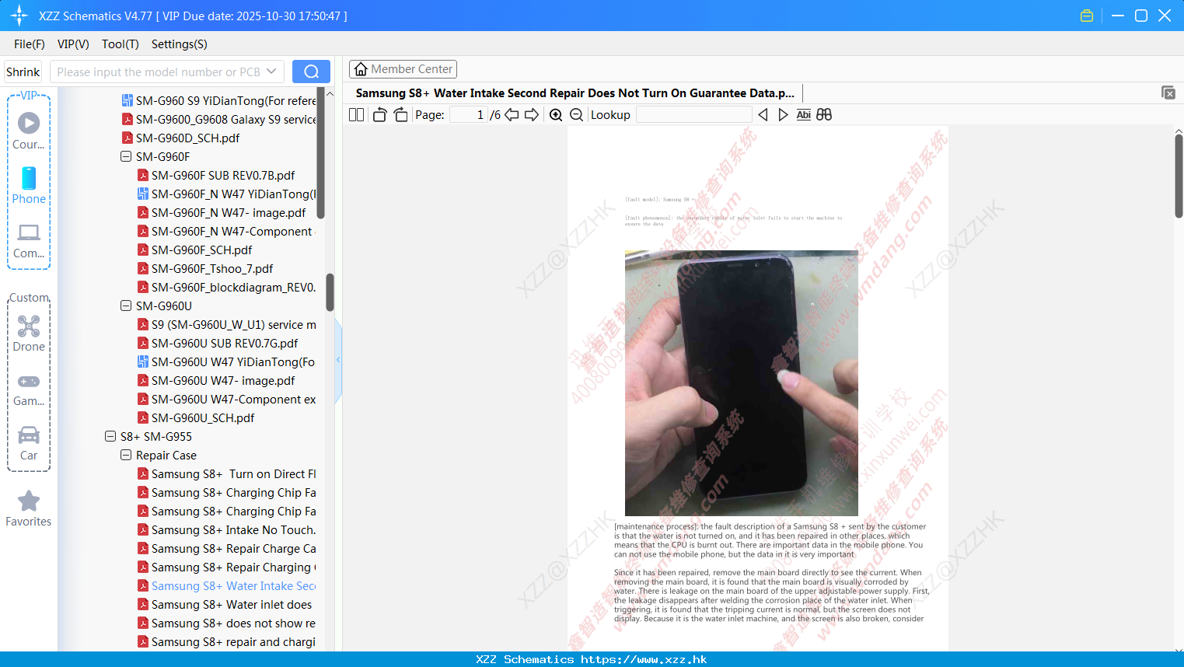The width and height of the screenshot is (1184, 667).
Task: Open SM-G960F SUB REV0.7B.pdf
Action: coord(216,175)
